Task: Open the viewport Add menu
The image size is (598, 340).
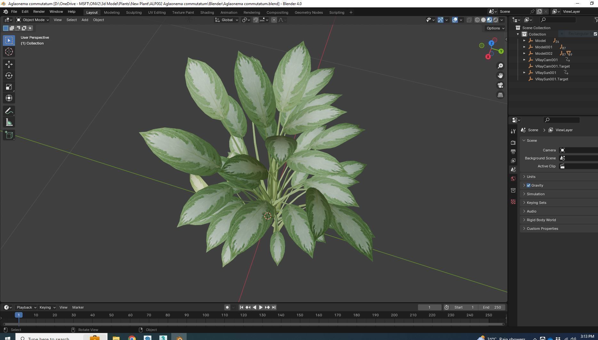Action: point(85,20)
